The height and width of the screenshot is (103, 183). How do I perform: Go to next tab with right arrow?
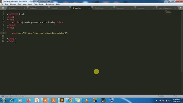(4, 8)
